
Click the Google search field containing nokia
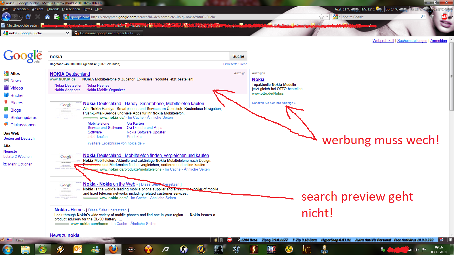click(x=139, y=56)
